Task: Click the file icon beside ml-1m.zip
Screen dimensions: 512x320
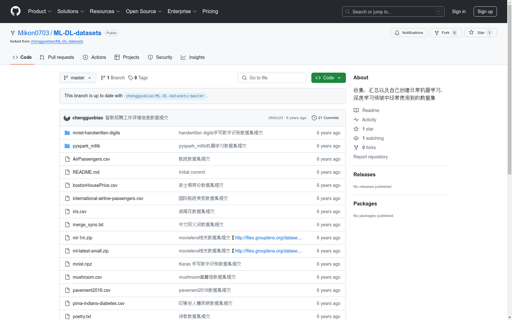Action: tap(67, 238)
